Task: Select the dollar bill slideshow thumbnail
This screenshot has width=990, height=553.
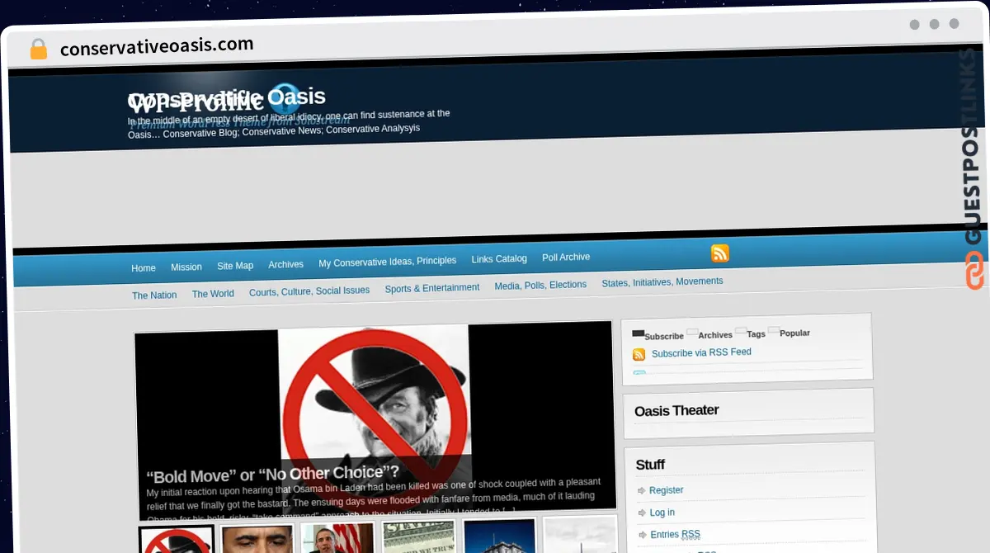Action: click(x=418, y=536)
